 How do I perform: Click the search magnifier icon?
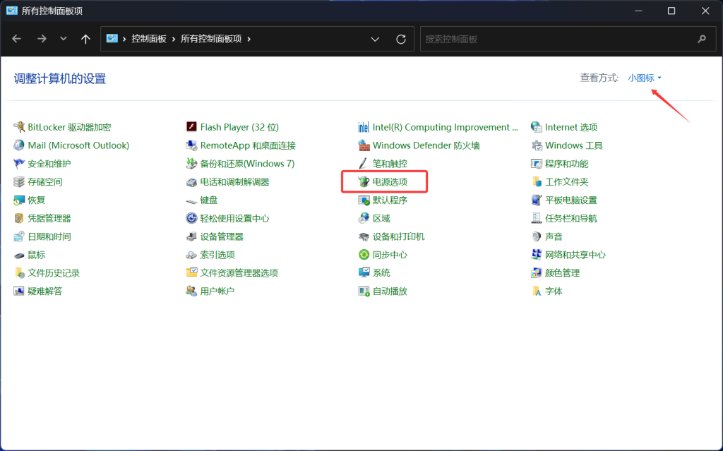click(x=702, y=40)
